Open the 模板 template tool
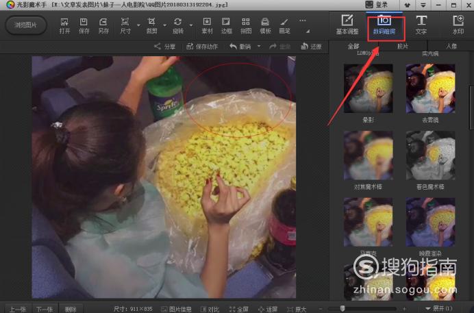Viewport: 474px width, 313px height. pyautogui.click(x=265, y=25)
